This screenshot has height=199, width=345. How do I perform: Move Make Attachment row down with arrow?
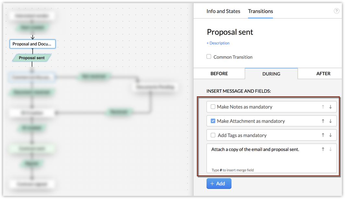click(330, 121)
